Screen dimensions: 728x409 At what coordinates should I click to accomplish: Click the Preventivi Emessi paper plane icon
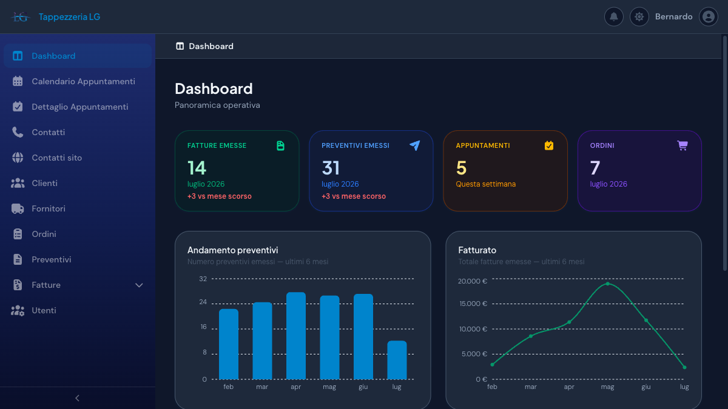(x=415, y=145)
